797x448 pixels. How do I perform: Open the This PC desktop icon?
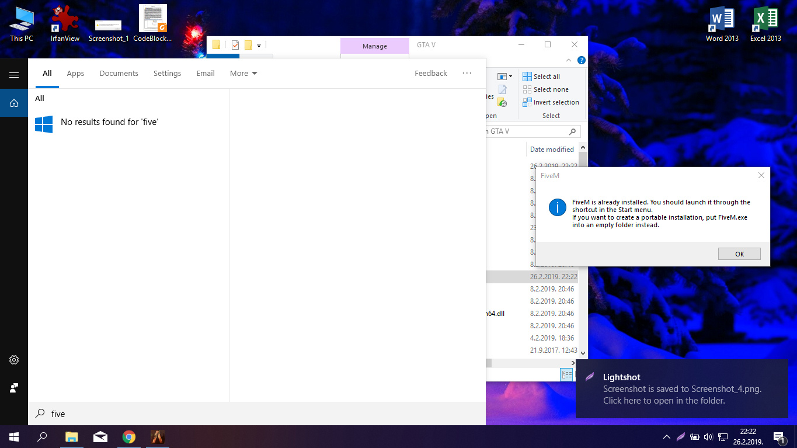click(x=22, y=24)
